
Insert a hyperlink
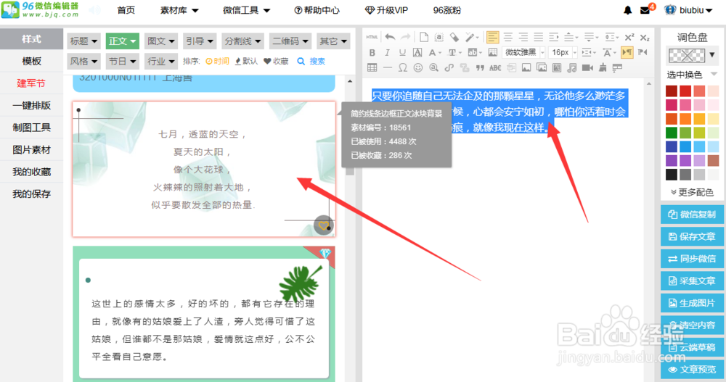pyautogui.click(x=449, y=67)
